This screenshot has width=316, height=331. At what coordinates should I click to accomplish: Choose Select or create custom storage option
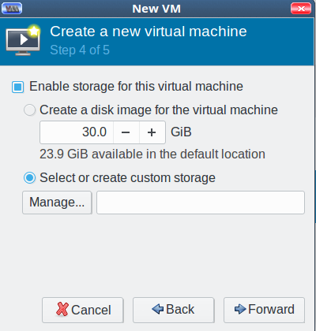(x=29, y=178)
